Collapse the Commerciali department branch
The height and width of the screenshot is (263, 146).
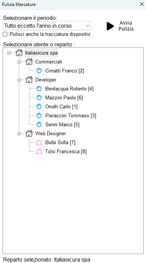(19, 62)
